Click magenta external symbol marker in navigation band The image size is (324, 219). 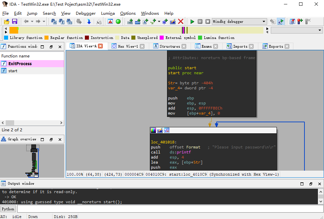click(x=183, y=30)
